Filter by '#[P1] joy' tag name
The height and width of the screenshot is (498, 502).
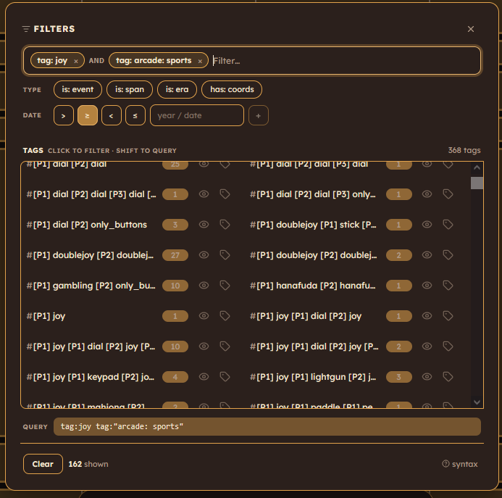coord(46,316)
